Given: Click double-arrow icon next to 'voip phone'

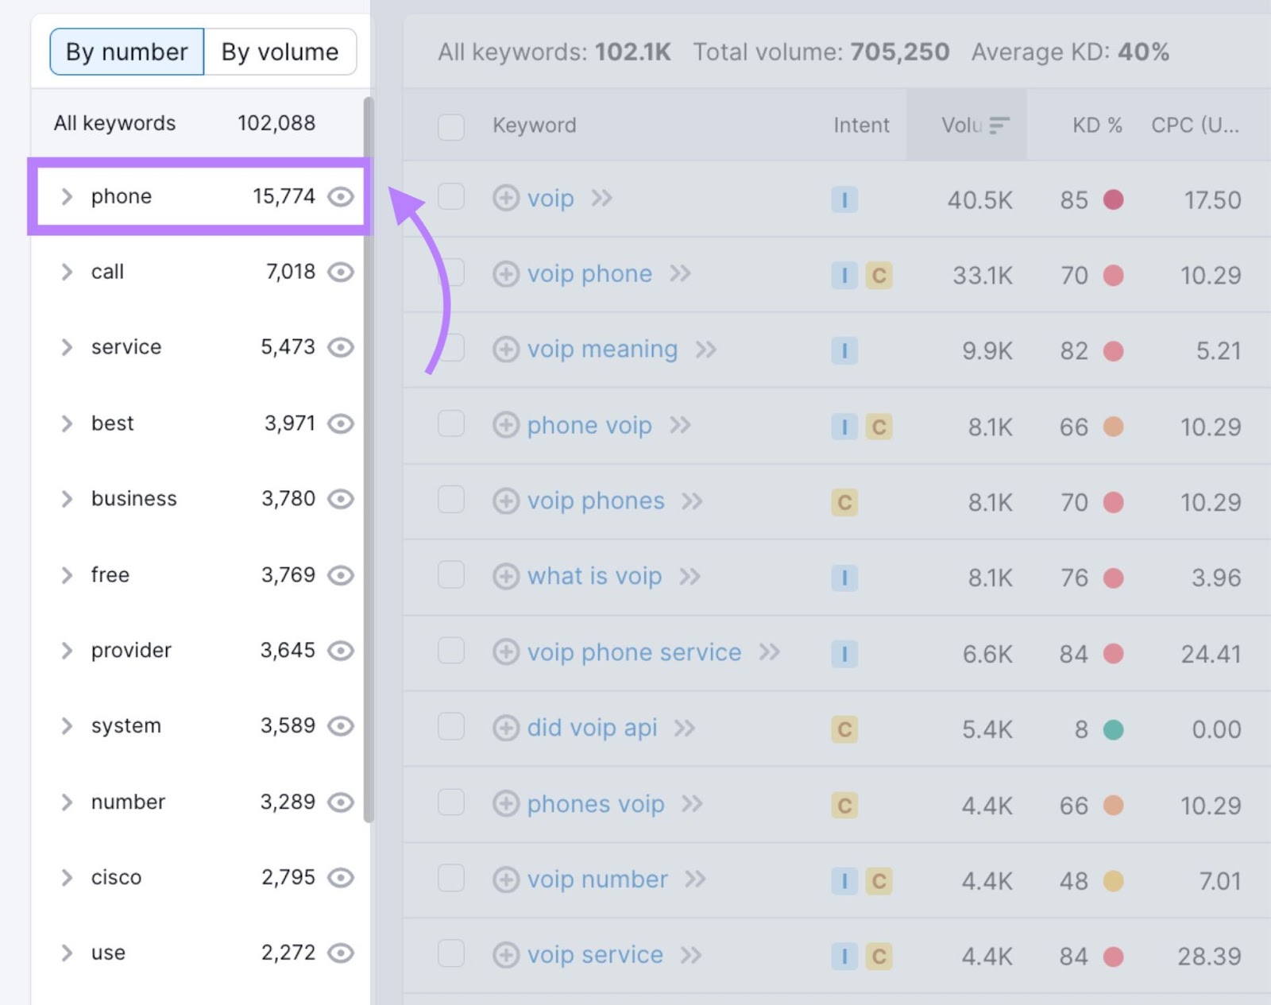Looking at the screenshot, I should click(x=680, y=274).
